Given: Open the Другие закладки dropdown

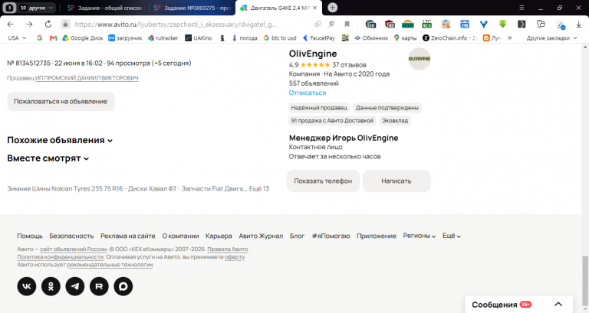Looking at the screenshot, I should pos(551,37).
